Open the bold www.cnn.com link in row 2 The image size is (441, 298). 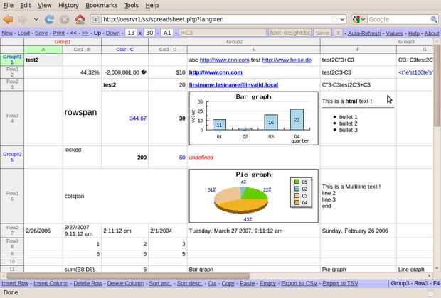pyautogui.click(x=216, y=72)
